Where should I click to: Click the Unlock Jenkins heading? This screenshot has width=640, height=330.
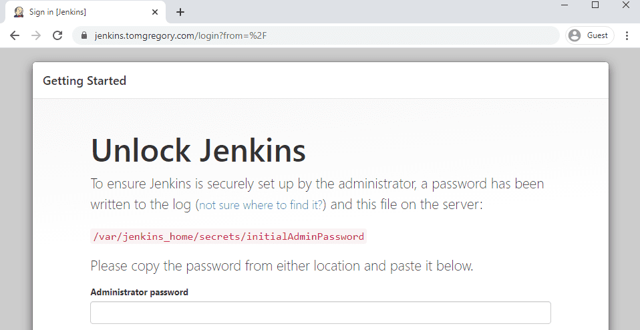click(198, 150)
